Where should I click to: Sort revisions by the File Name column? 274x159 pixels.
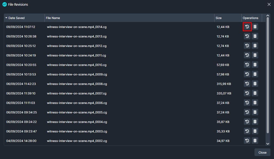52,18
